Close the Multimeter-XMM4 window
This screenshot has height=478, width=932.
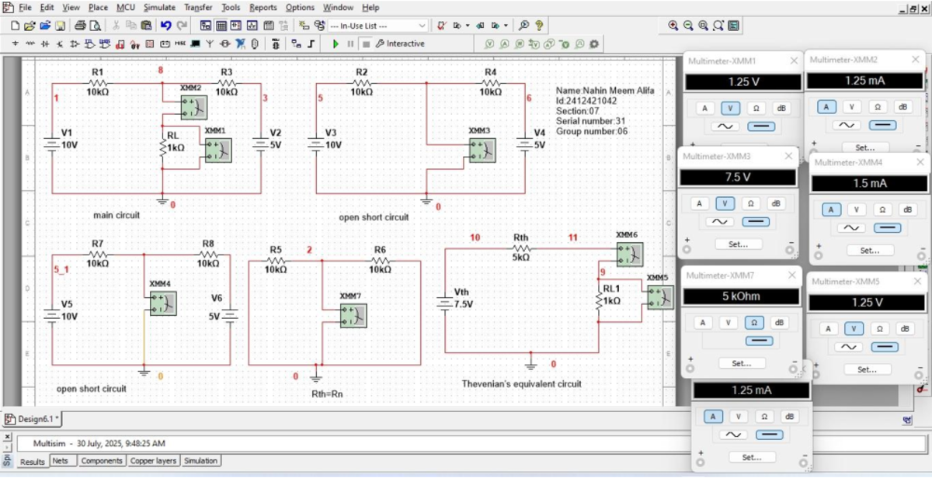(x=922, y=162)
